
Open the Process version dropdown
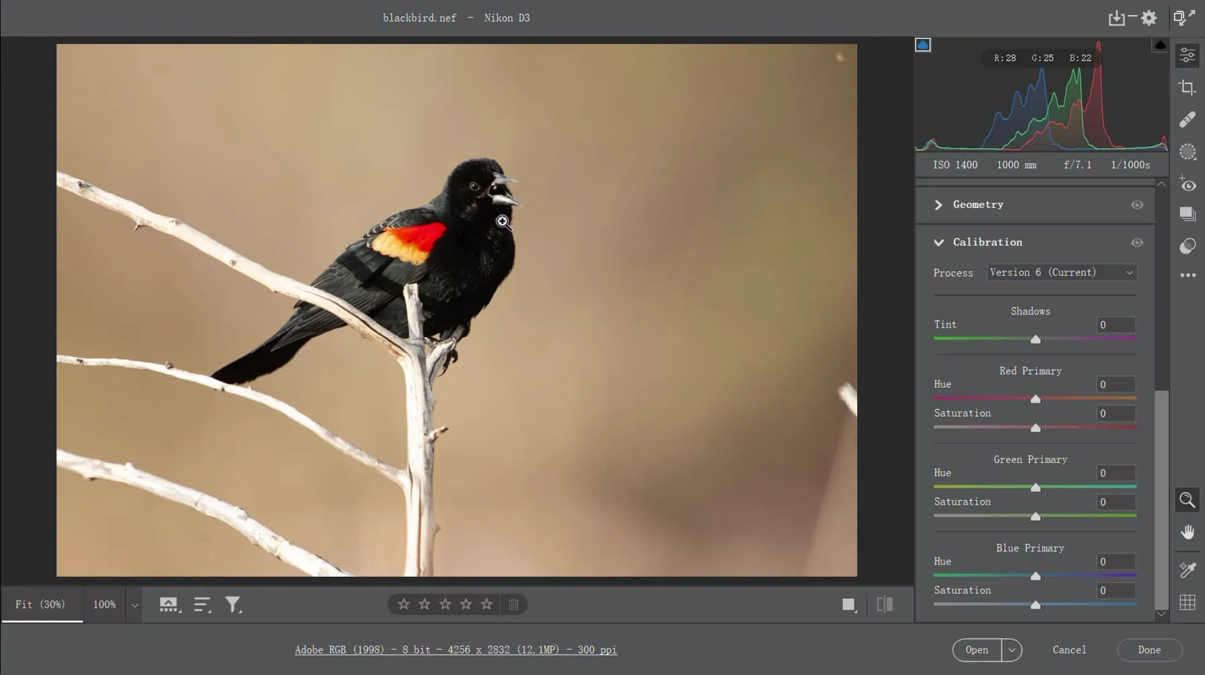pos(1061,273)
